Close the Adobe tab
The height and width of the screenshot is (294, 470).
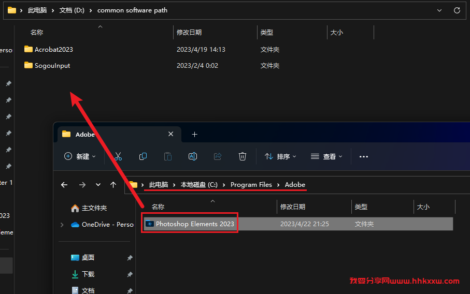click(171, 134)
